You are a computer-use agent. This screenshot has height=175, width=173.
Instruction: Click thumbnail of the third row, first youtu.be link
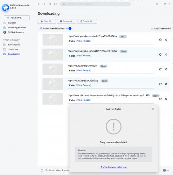(x=53, y=69)
